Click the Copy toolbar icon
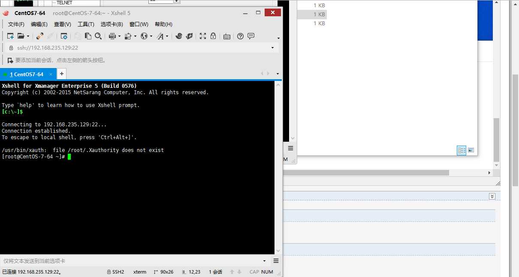 pyautogui.click(x=78, y=36)
